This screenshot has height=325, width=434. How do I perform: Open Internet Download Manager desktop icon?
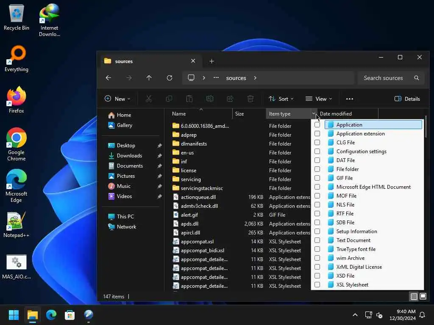point(49,20)
